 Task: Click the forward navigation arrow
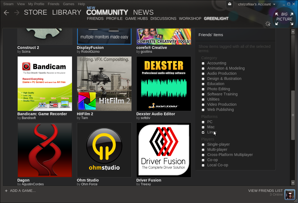point(17,13)
